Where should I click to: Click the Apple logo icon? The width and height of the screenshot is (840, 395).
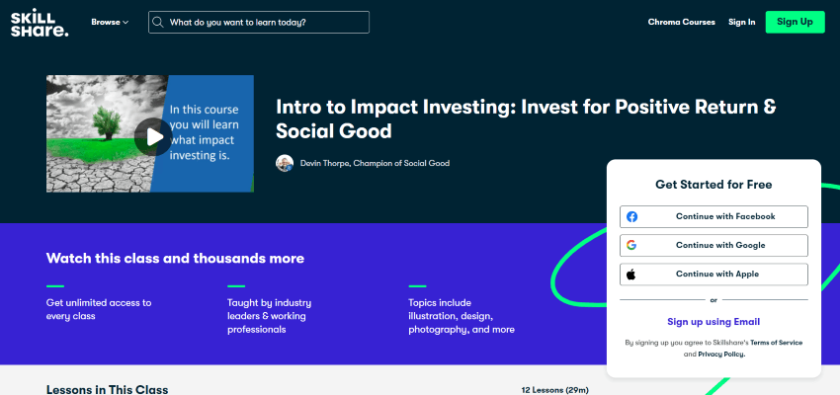pos(631,275)
